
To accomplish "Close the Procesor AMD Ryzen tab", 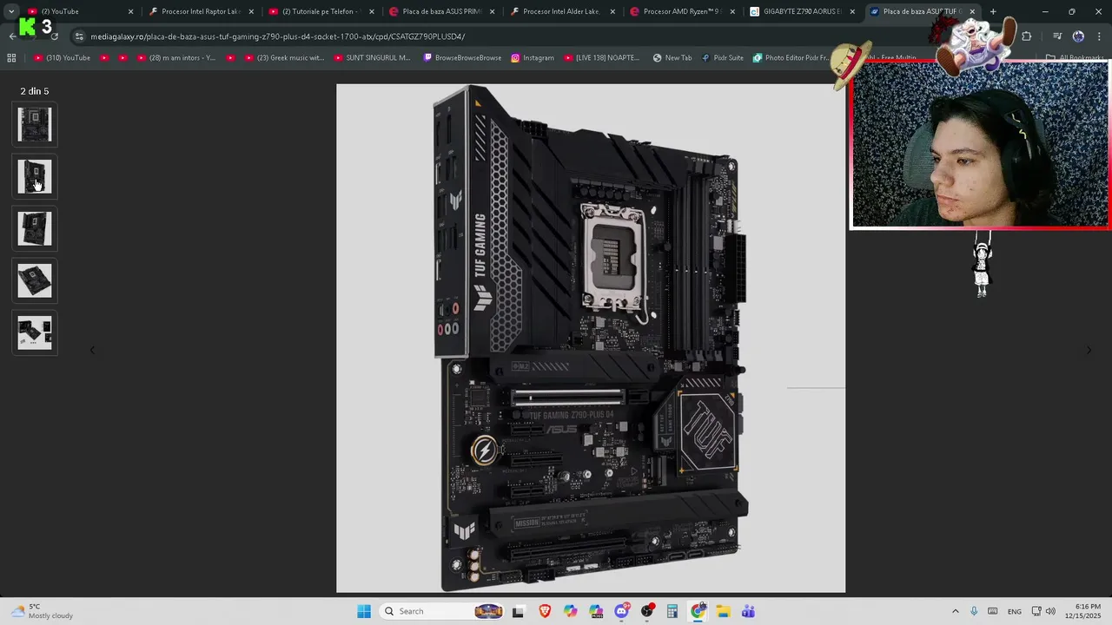I will click(731, 11).
